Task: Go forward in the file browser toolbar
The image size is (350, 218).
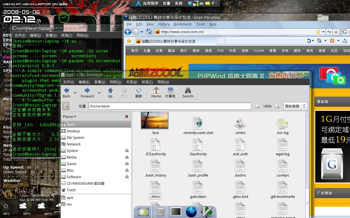Action: 87,93
